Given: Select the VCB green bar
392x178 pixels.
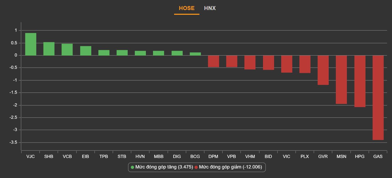Looking at the screenshot, I should coord(67,50).
